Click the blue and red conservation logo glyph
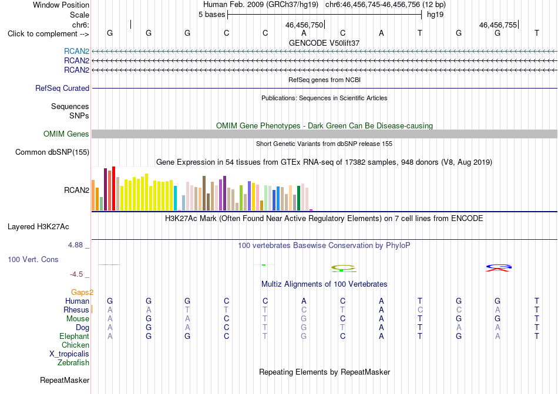 [x=499, y=267]
